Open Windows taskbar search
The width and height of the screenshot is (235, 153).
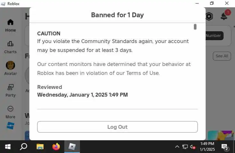tap(24, 147)
